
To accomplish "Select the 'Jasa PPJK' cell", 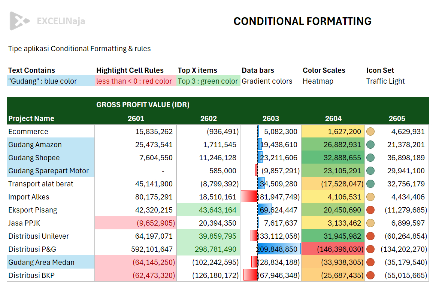I will pyautogui.click(x=51, y=223).
